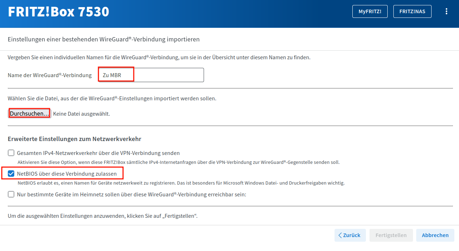The width and height of the screenshot is (459, 251).
Task: Click the 'Gesamten IPv4-Netzwerkverkehr' option label
Action: tap(98, 153)
